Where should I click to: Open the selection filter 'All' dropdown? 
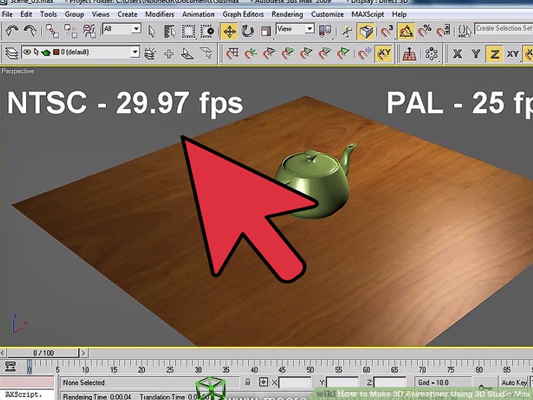coord(122,29)
